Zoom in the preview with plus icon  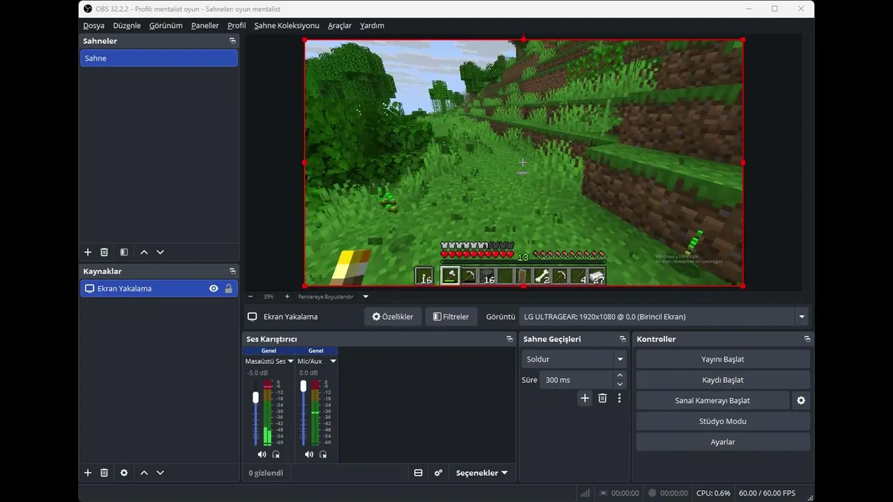pos(287,296)
